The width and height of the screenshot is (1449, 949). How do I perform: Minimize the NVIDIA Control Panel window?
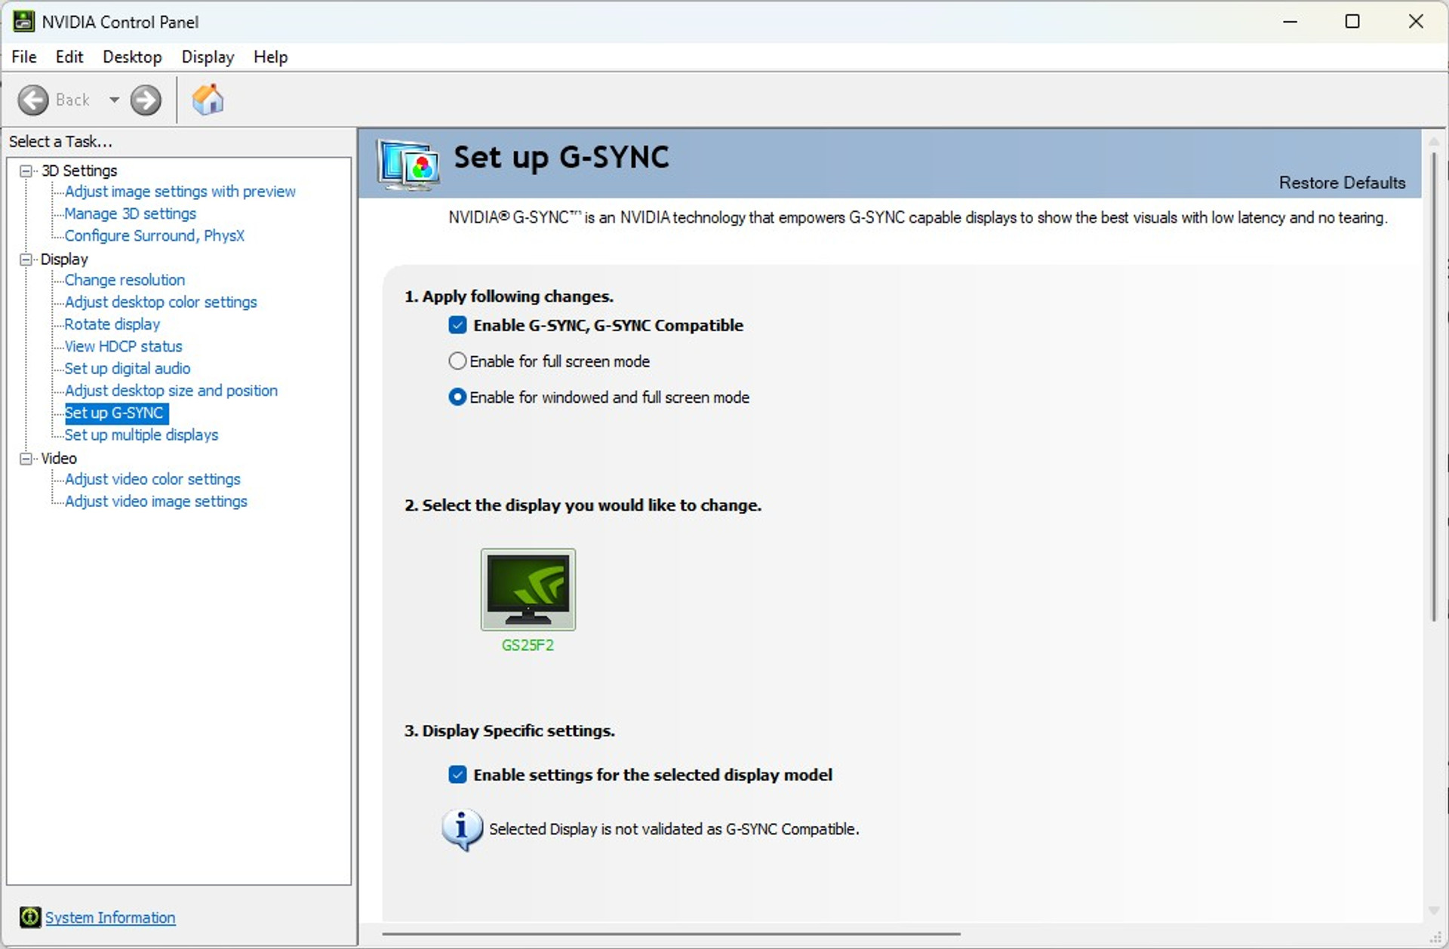[1290, 21]
